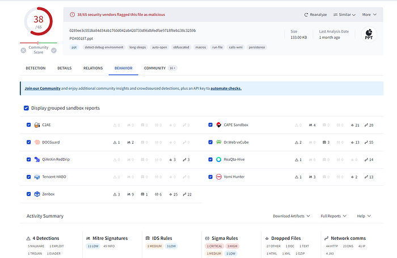Click the community score bar
This screenshot has height=258, width=397.
click(x=39, y=43)
